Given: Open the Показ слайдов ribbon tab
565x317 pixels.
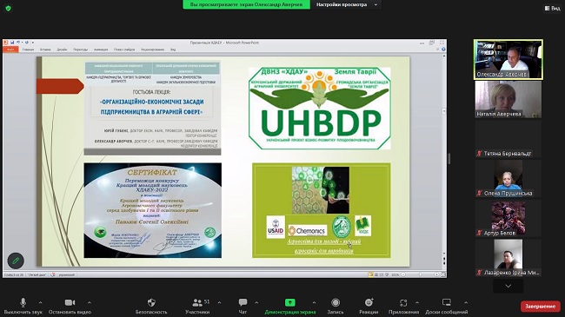Looking at the screenshot, I should (124, 50).
